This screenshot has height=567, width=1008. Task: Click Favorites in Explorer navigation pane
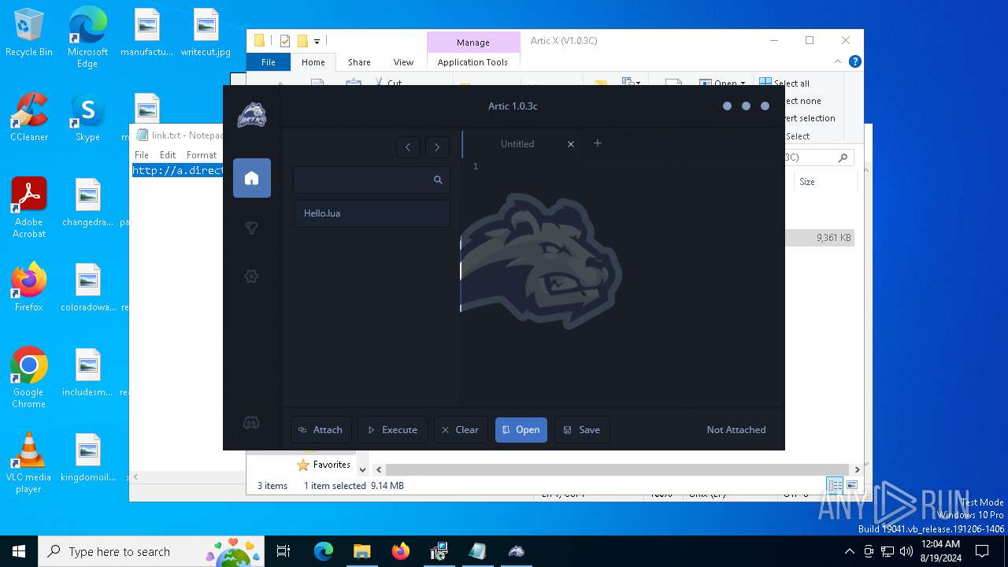click(x=324, y=465)
